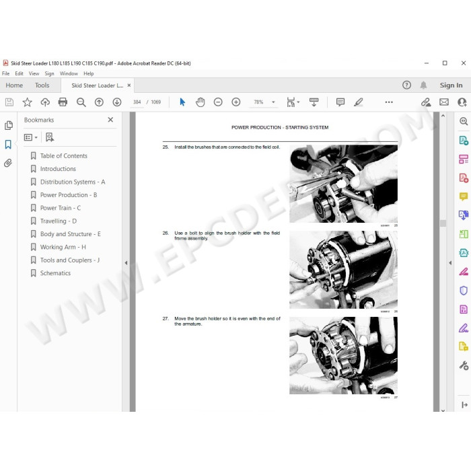Open Working Arm - H bookmark
The image size is (471, 471).
63,247
